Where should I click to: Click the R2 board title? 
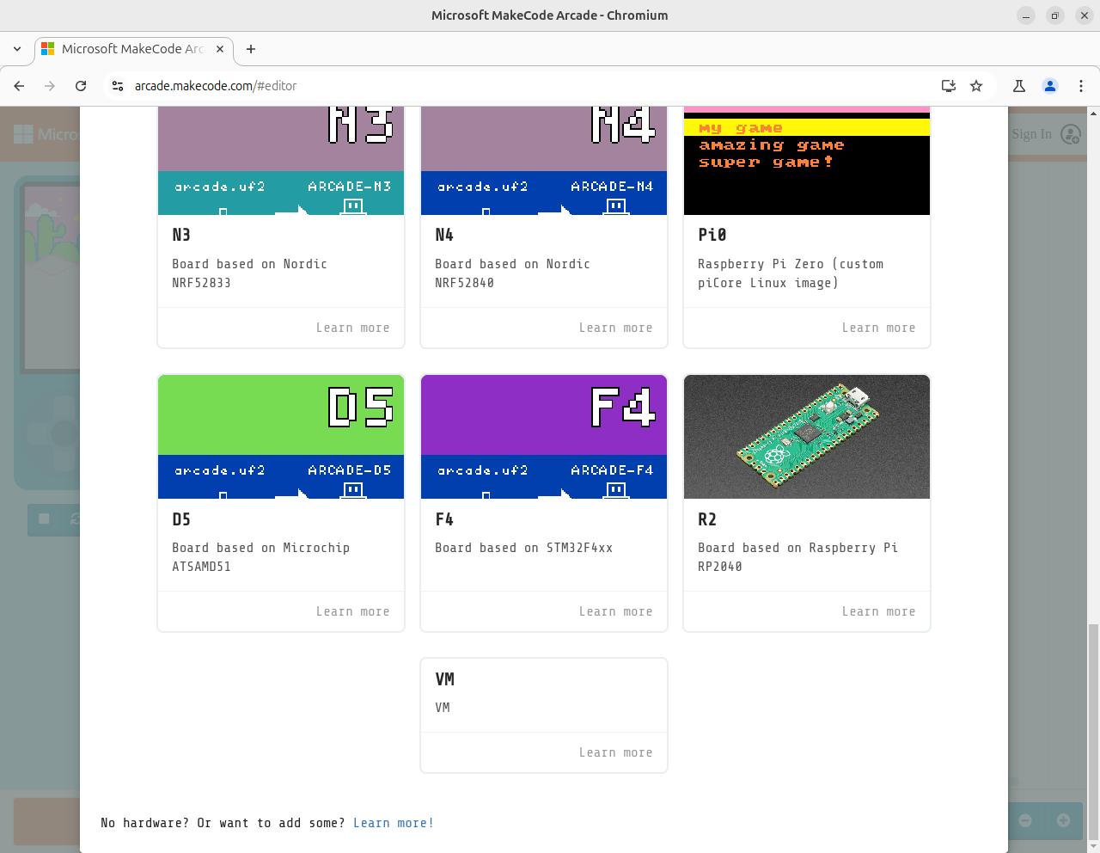point(707,519)
